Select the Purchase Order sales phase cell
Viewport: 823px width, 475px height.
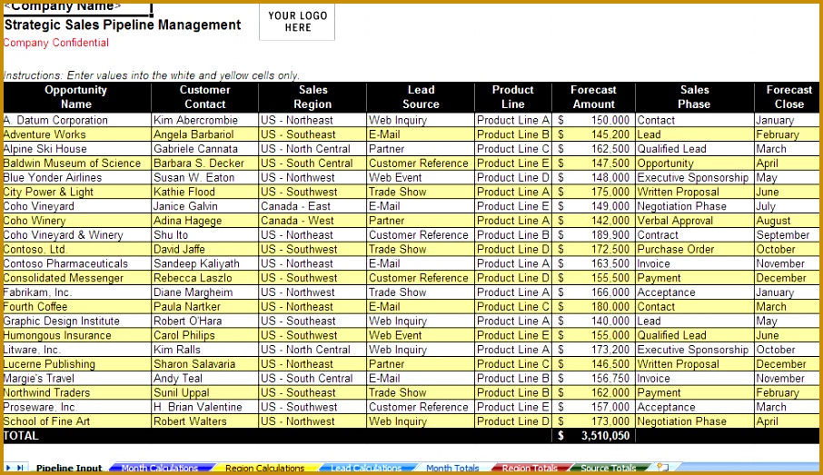coord(694,250)
